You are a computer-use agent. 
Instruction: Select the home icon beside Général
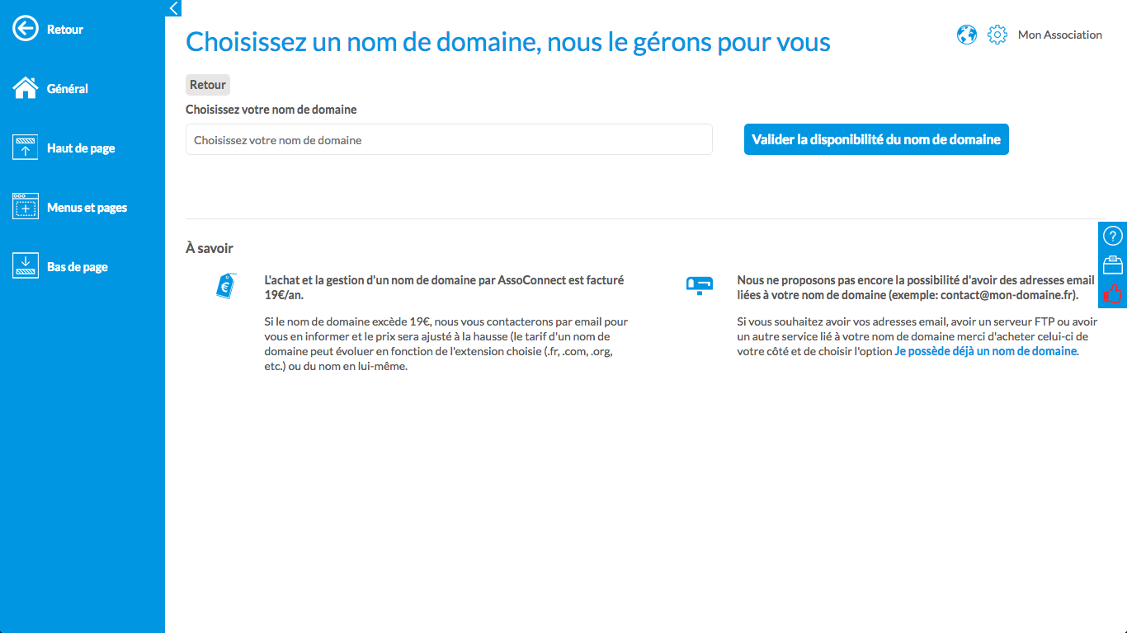tap(26, 87)
